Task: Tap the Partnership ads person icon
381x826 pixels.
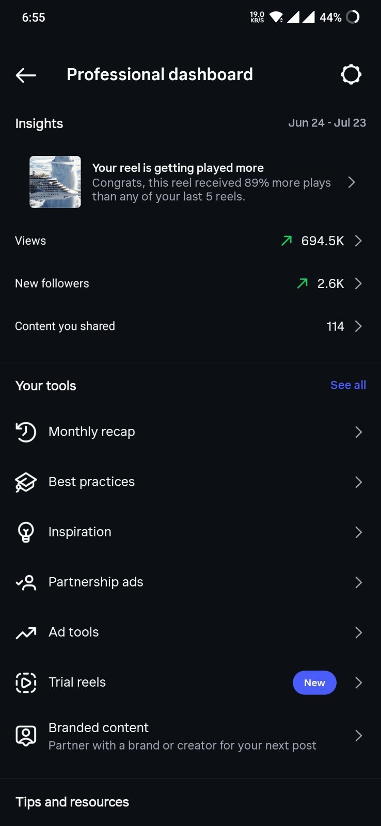Action: point(26,582)
